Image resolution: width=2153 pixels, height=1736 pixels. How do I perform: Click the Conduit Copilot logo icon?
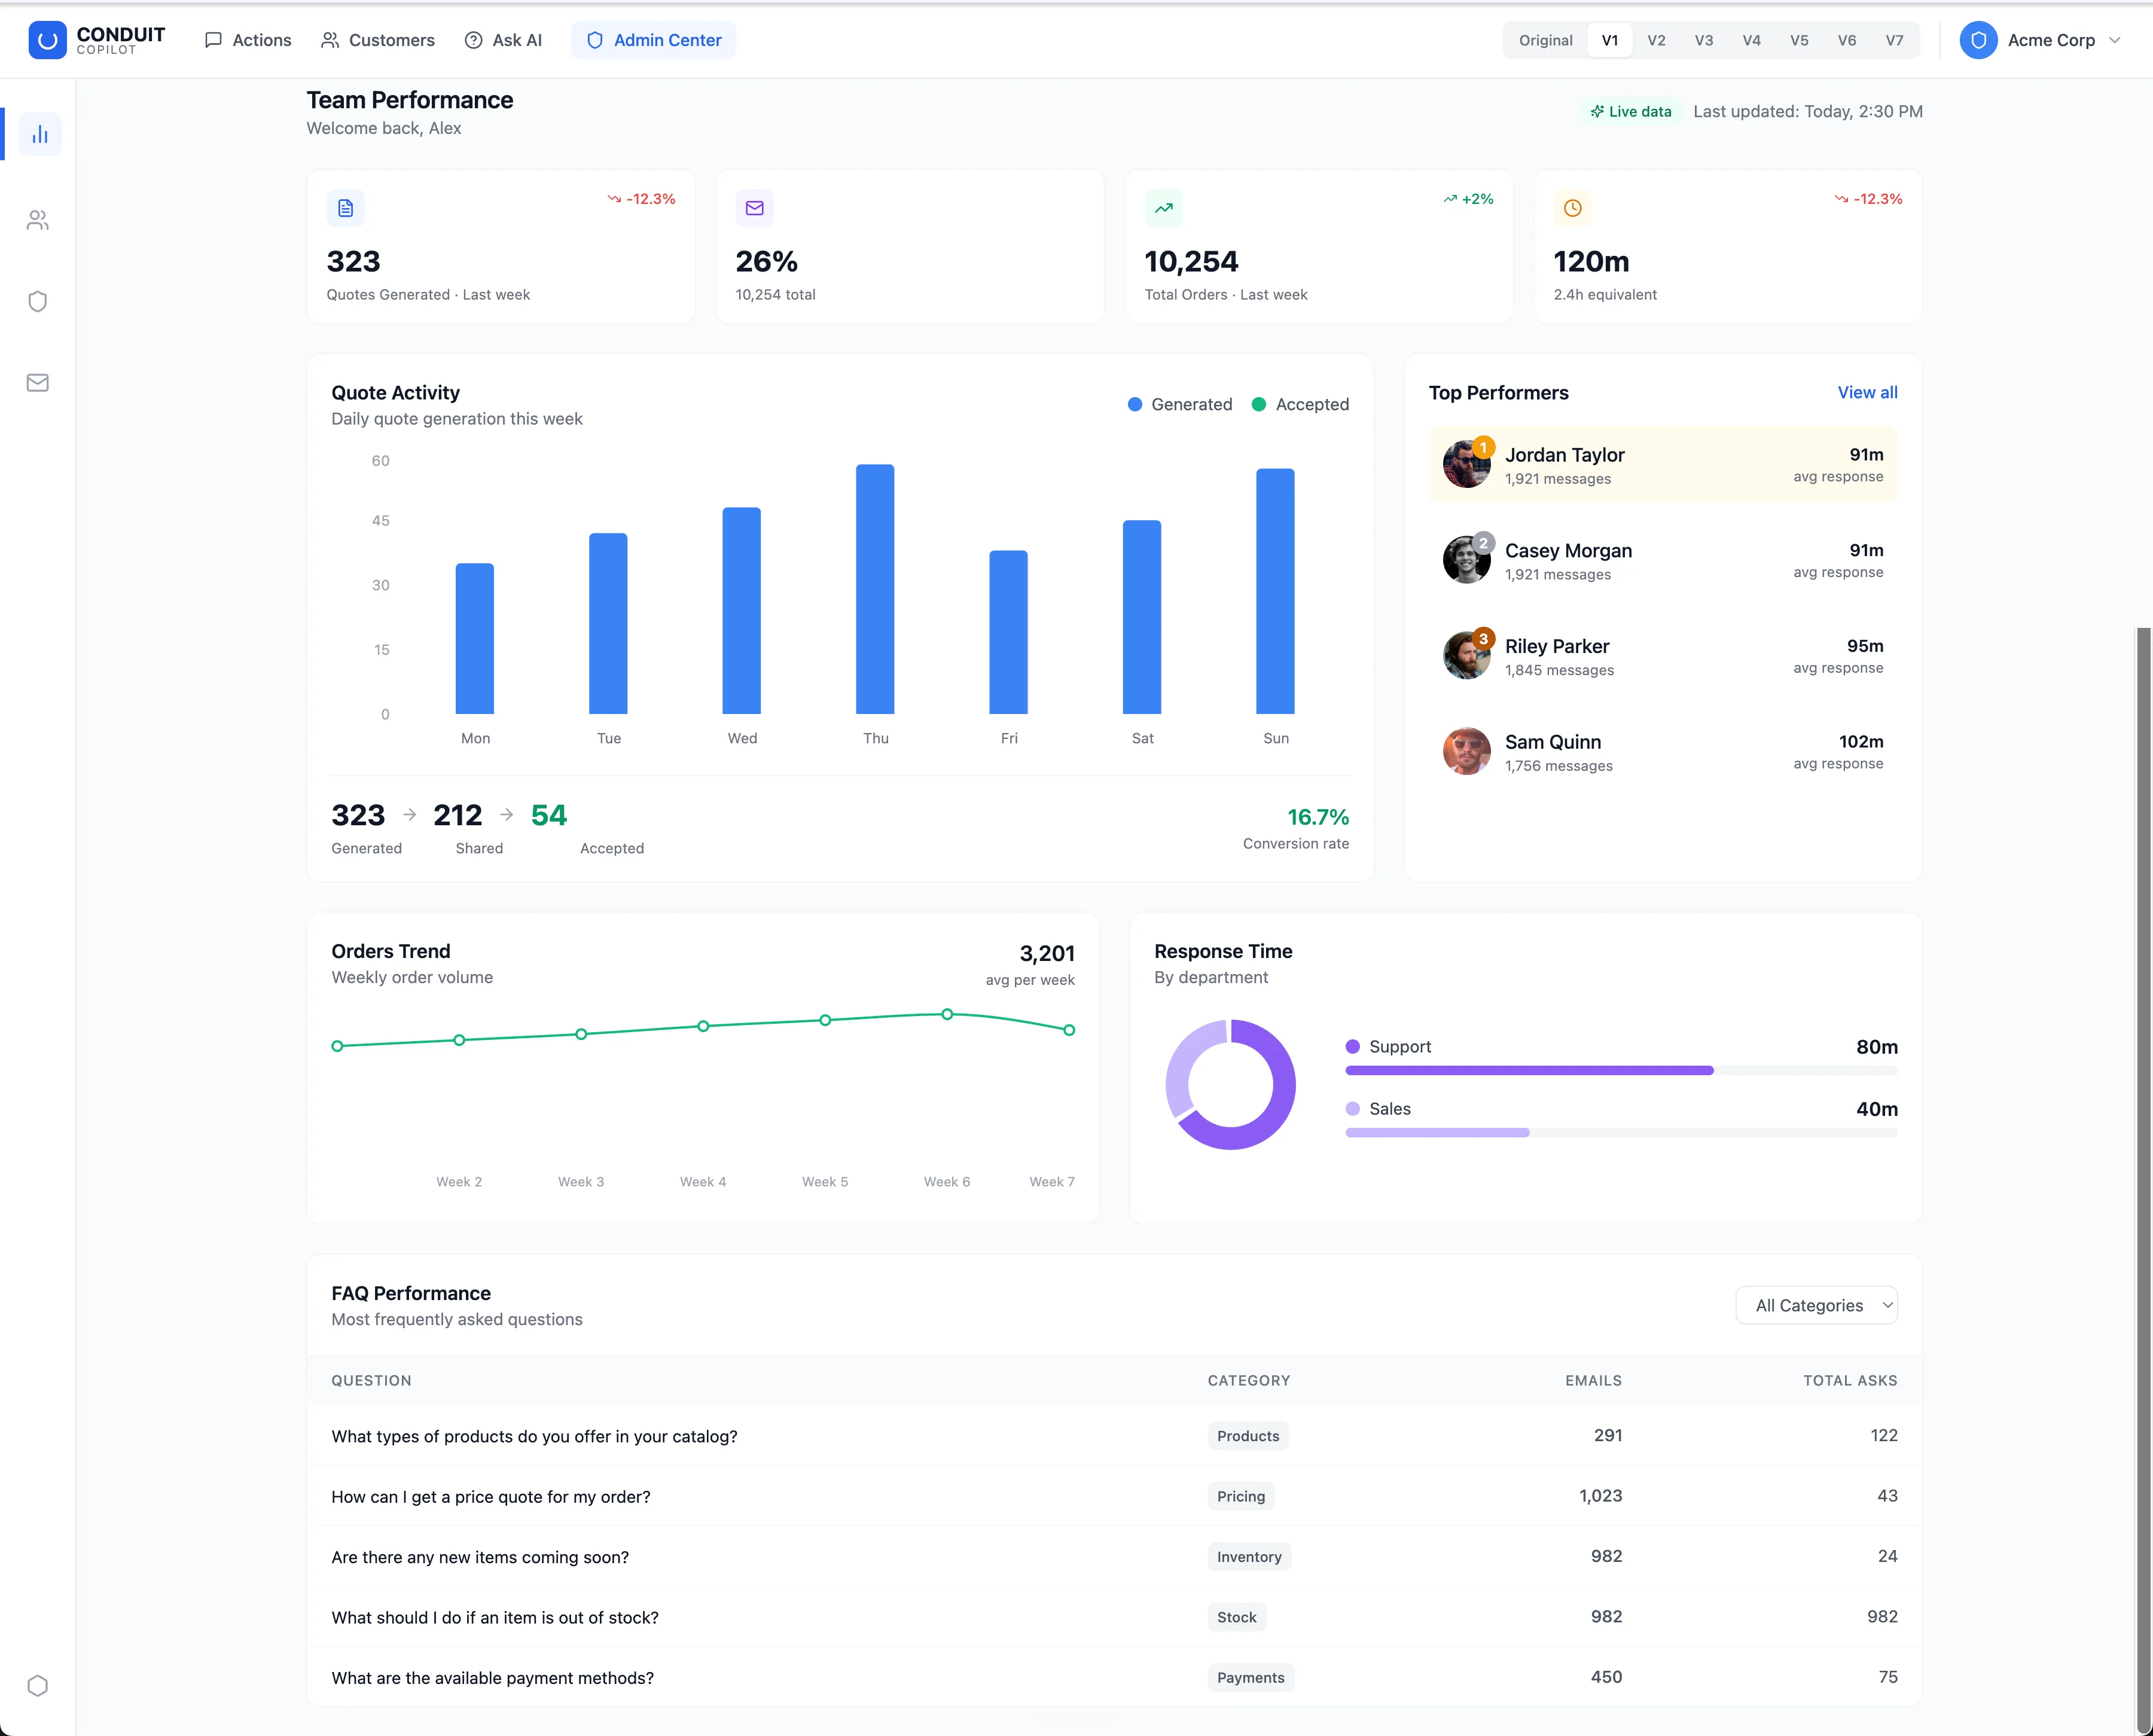47,40
